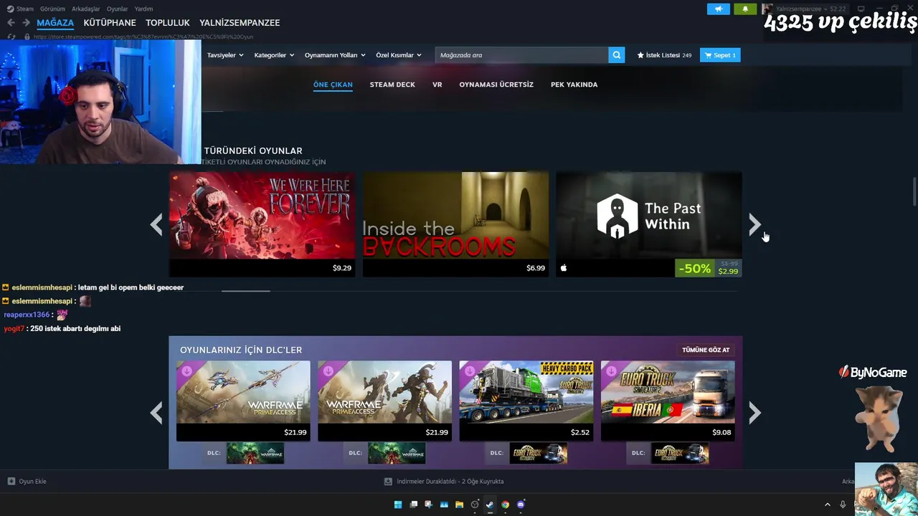The image size is (918, 516).
Task: Switch to the TOPLULUK section
Action: coord(168,23)
